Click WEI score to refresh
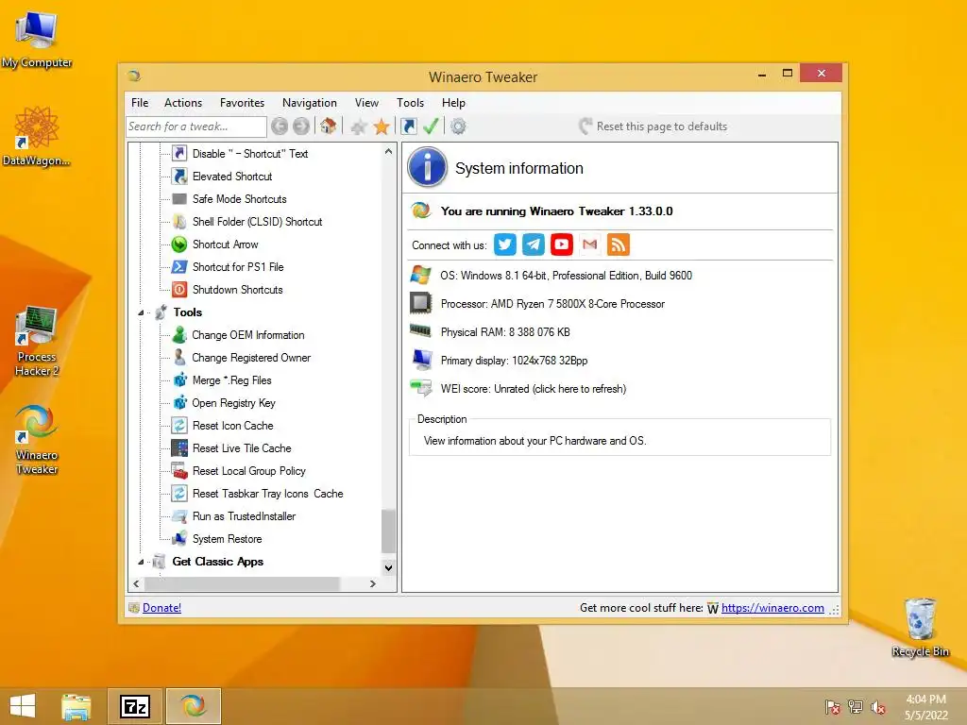Image resolution: width=967 pixels, height=725 pixels. coord(533,389)
